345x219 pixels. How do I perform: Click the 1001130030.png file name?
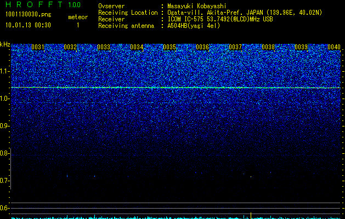[29, 15]
